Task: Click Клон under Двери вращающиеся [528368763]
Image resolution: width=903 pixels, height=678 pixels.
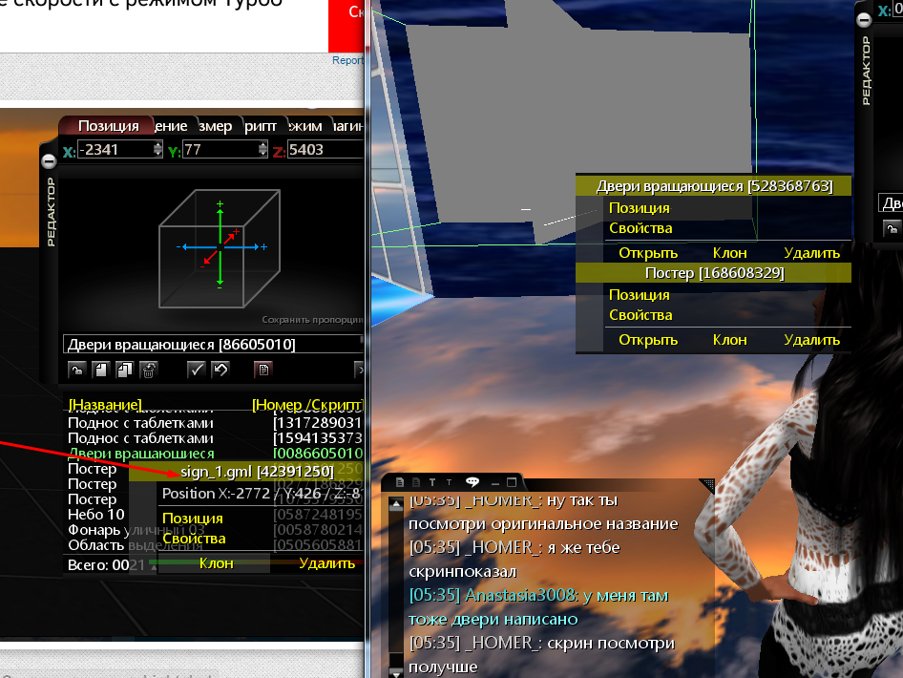Action: [x=730, y=253]
